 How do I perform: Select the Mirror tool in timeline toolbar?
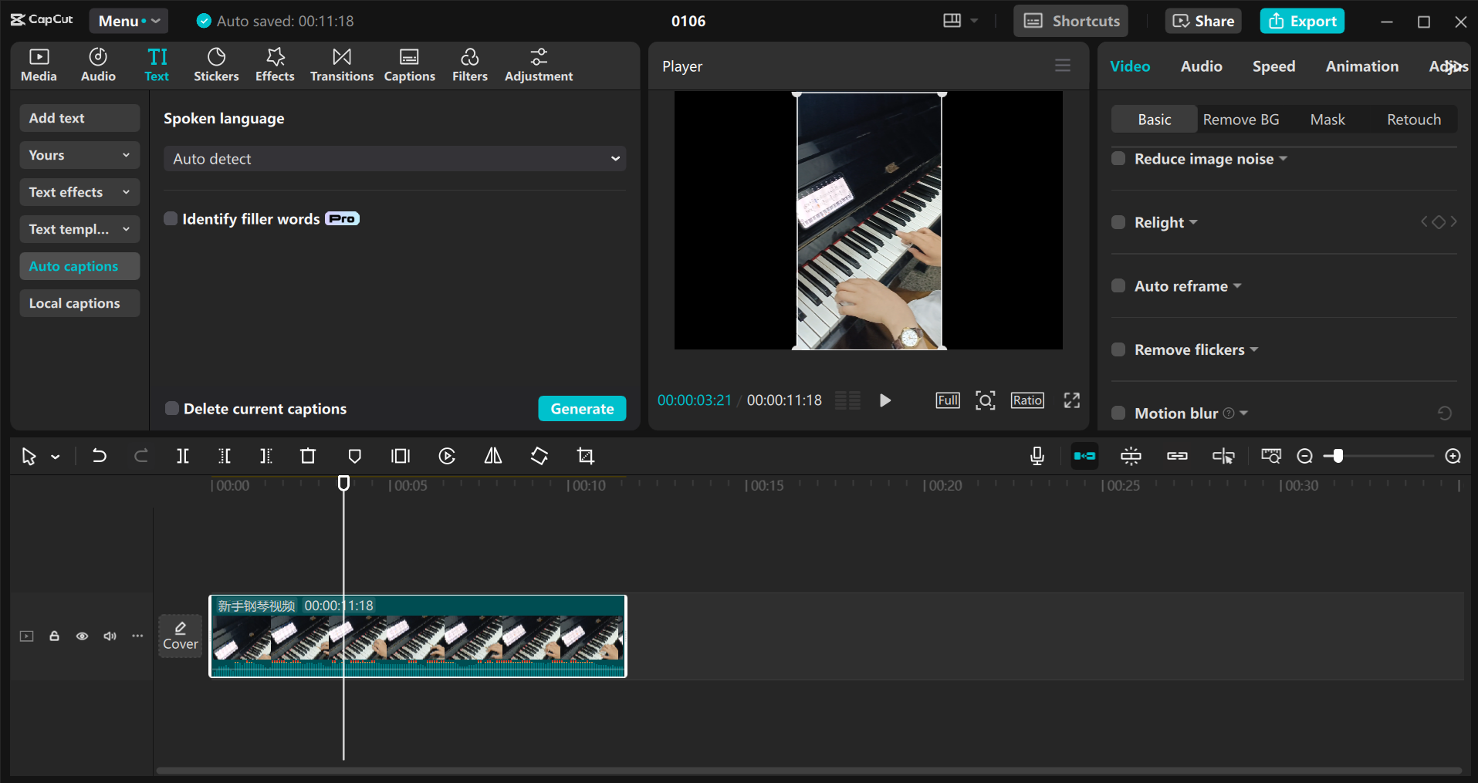pos(492,456)
